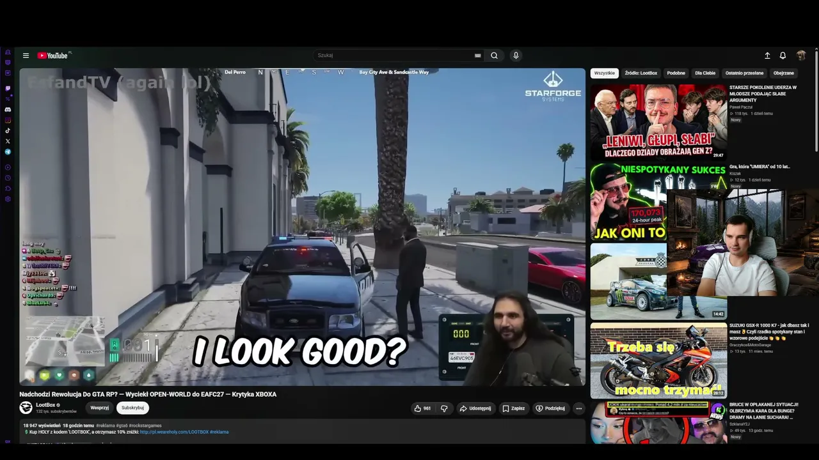Open the sidebar player icon
Viewport: 819px width, 460px height.
coord(8,167)
